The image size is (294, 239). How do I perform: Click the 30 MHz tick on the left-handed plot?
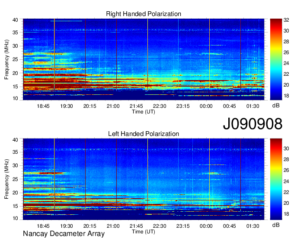click(15, 165)
